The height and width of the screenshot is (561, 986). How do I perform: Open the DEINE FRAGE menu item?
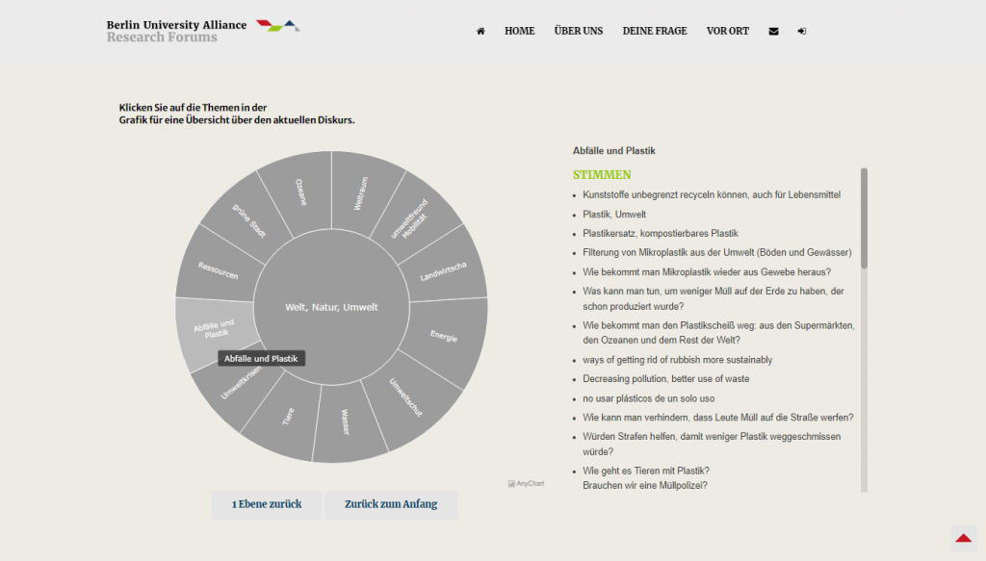(x=654, y=31)
